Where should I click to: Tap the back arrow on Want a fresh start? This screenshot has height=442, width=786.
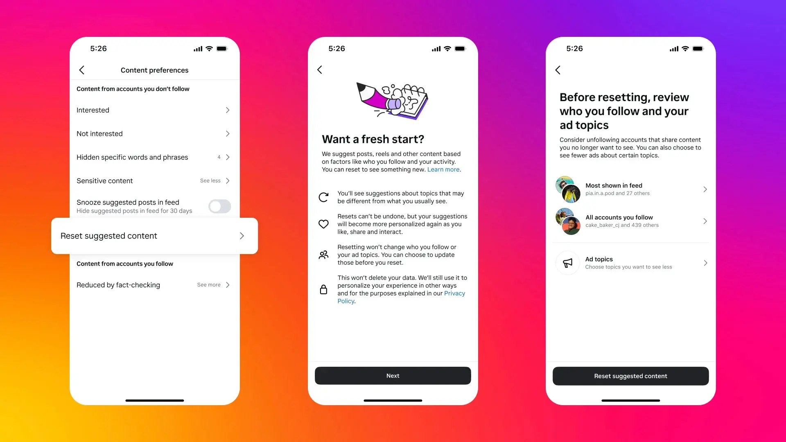coord(320,70)
